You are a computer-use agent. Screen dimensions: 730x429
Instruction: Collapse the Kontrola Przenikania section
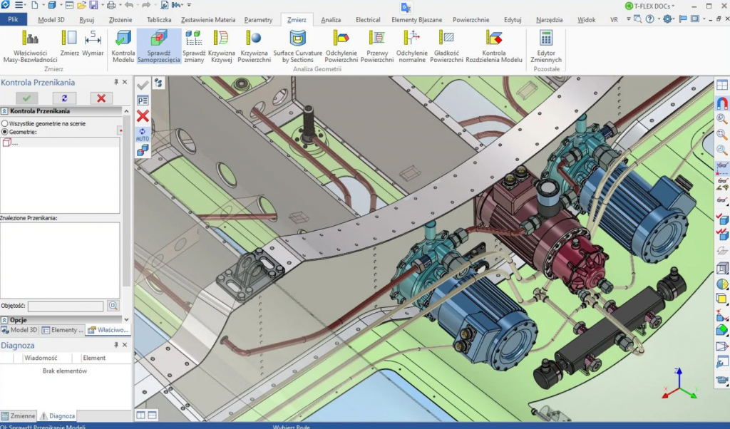(4, 111)
